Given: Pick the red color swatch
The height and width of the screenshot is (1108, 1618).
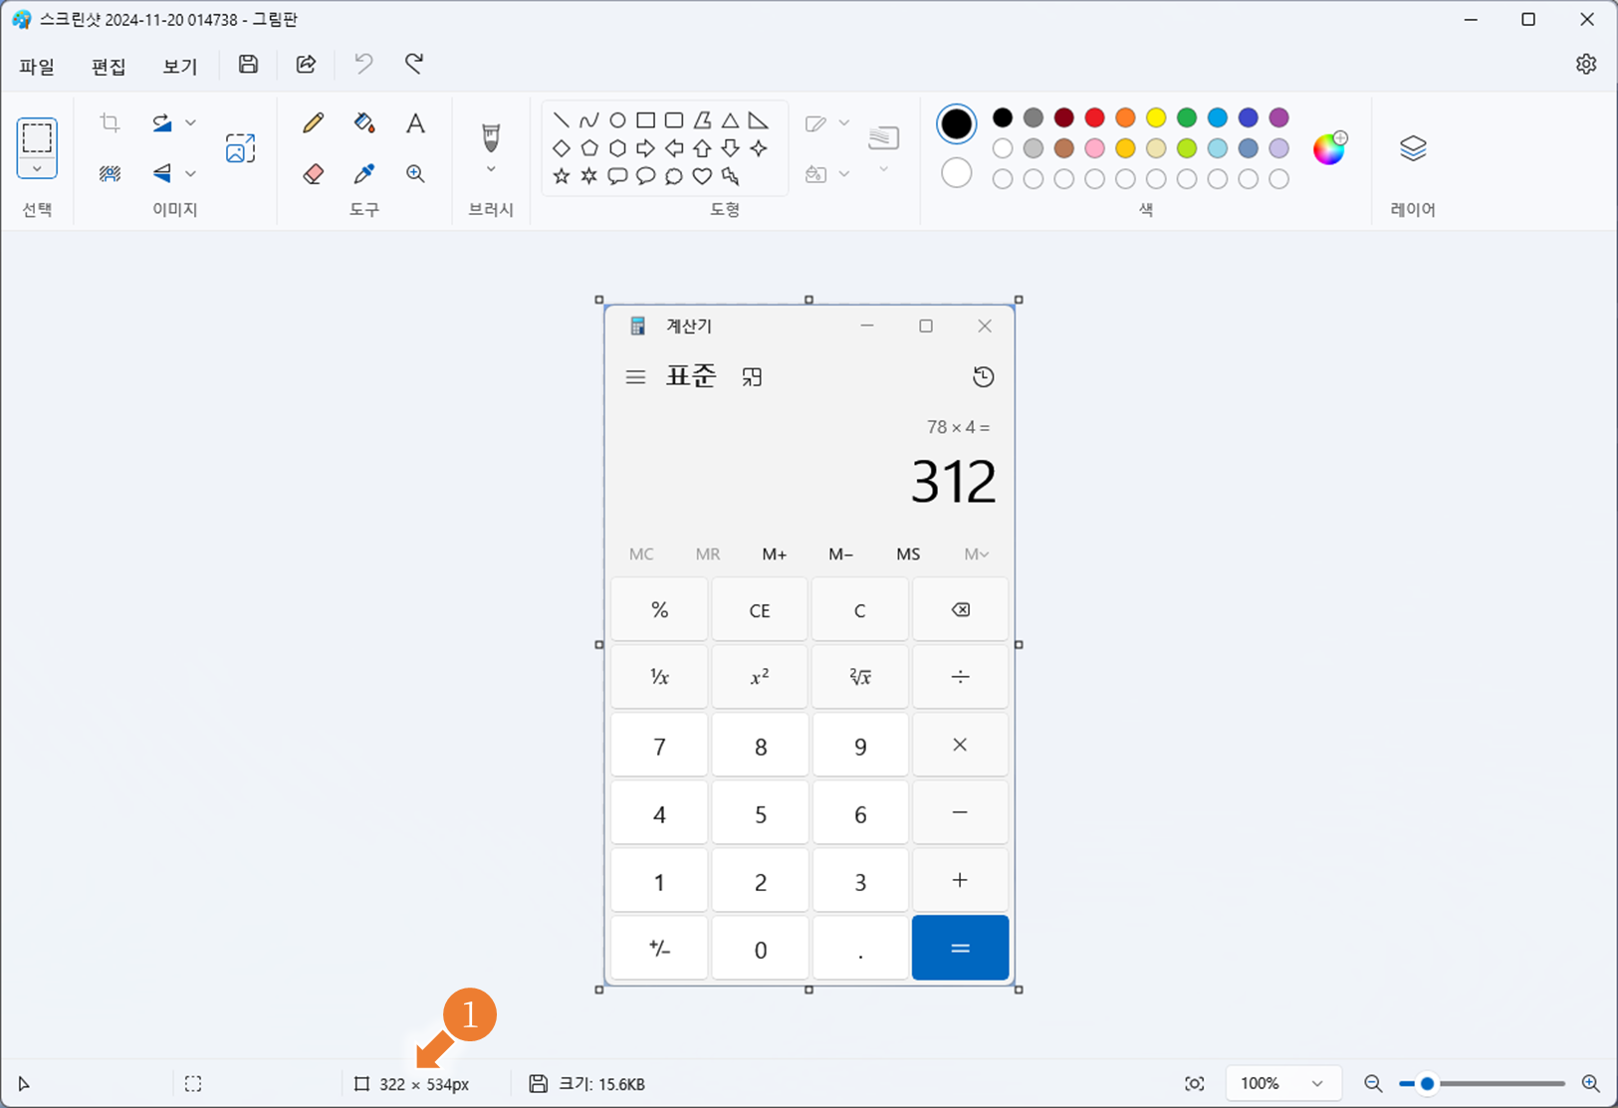Looking at the screenshot, I should click(x=1094, y=117).
